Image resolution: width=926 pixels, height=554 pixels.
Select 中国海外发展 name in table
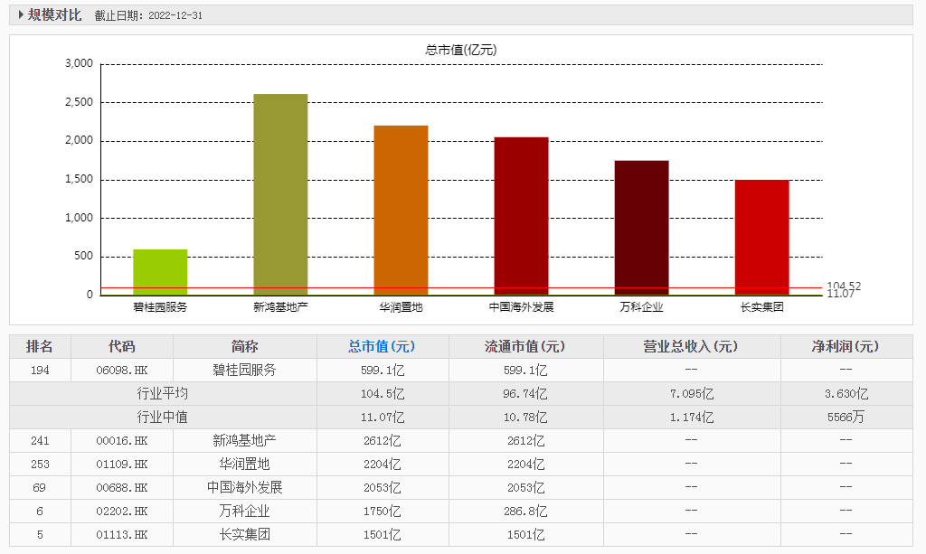coord(244,487)
